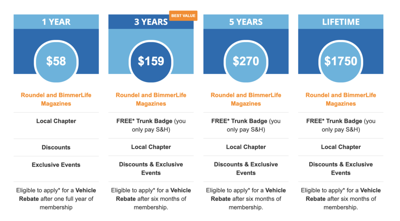Click the $58 price circle
Image resolution: width=400 pixels, height=221 pixels.
point(56,61)
